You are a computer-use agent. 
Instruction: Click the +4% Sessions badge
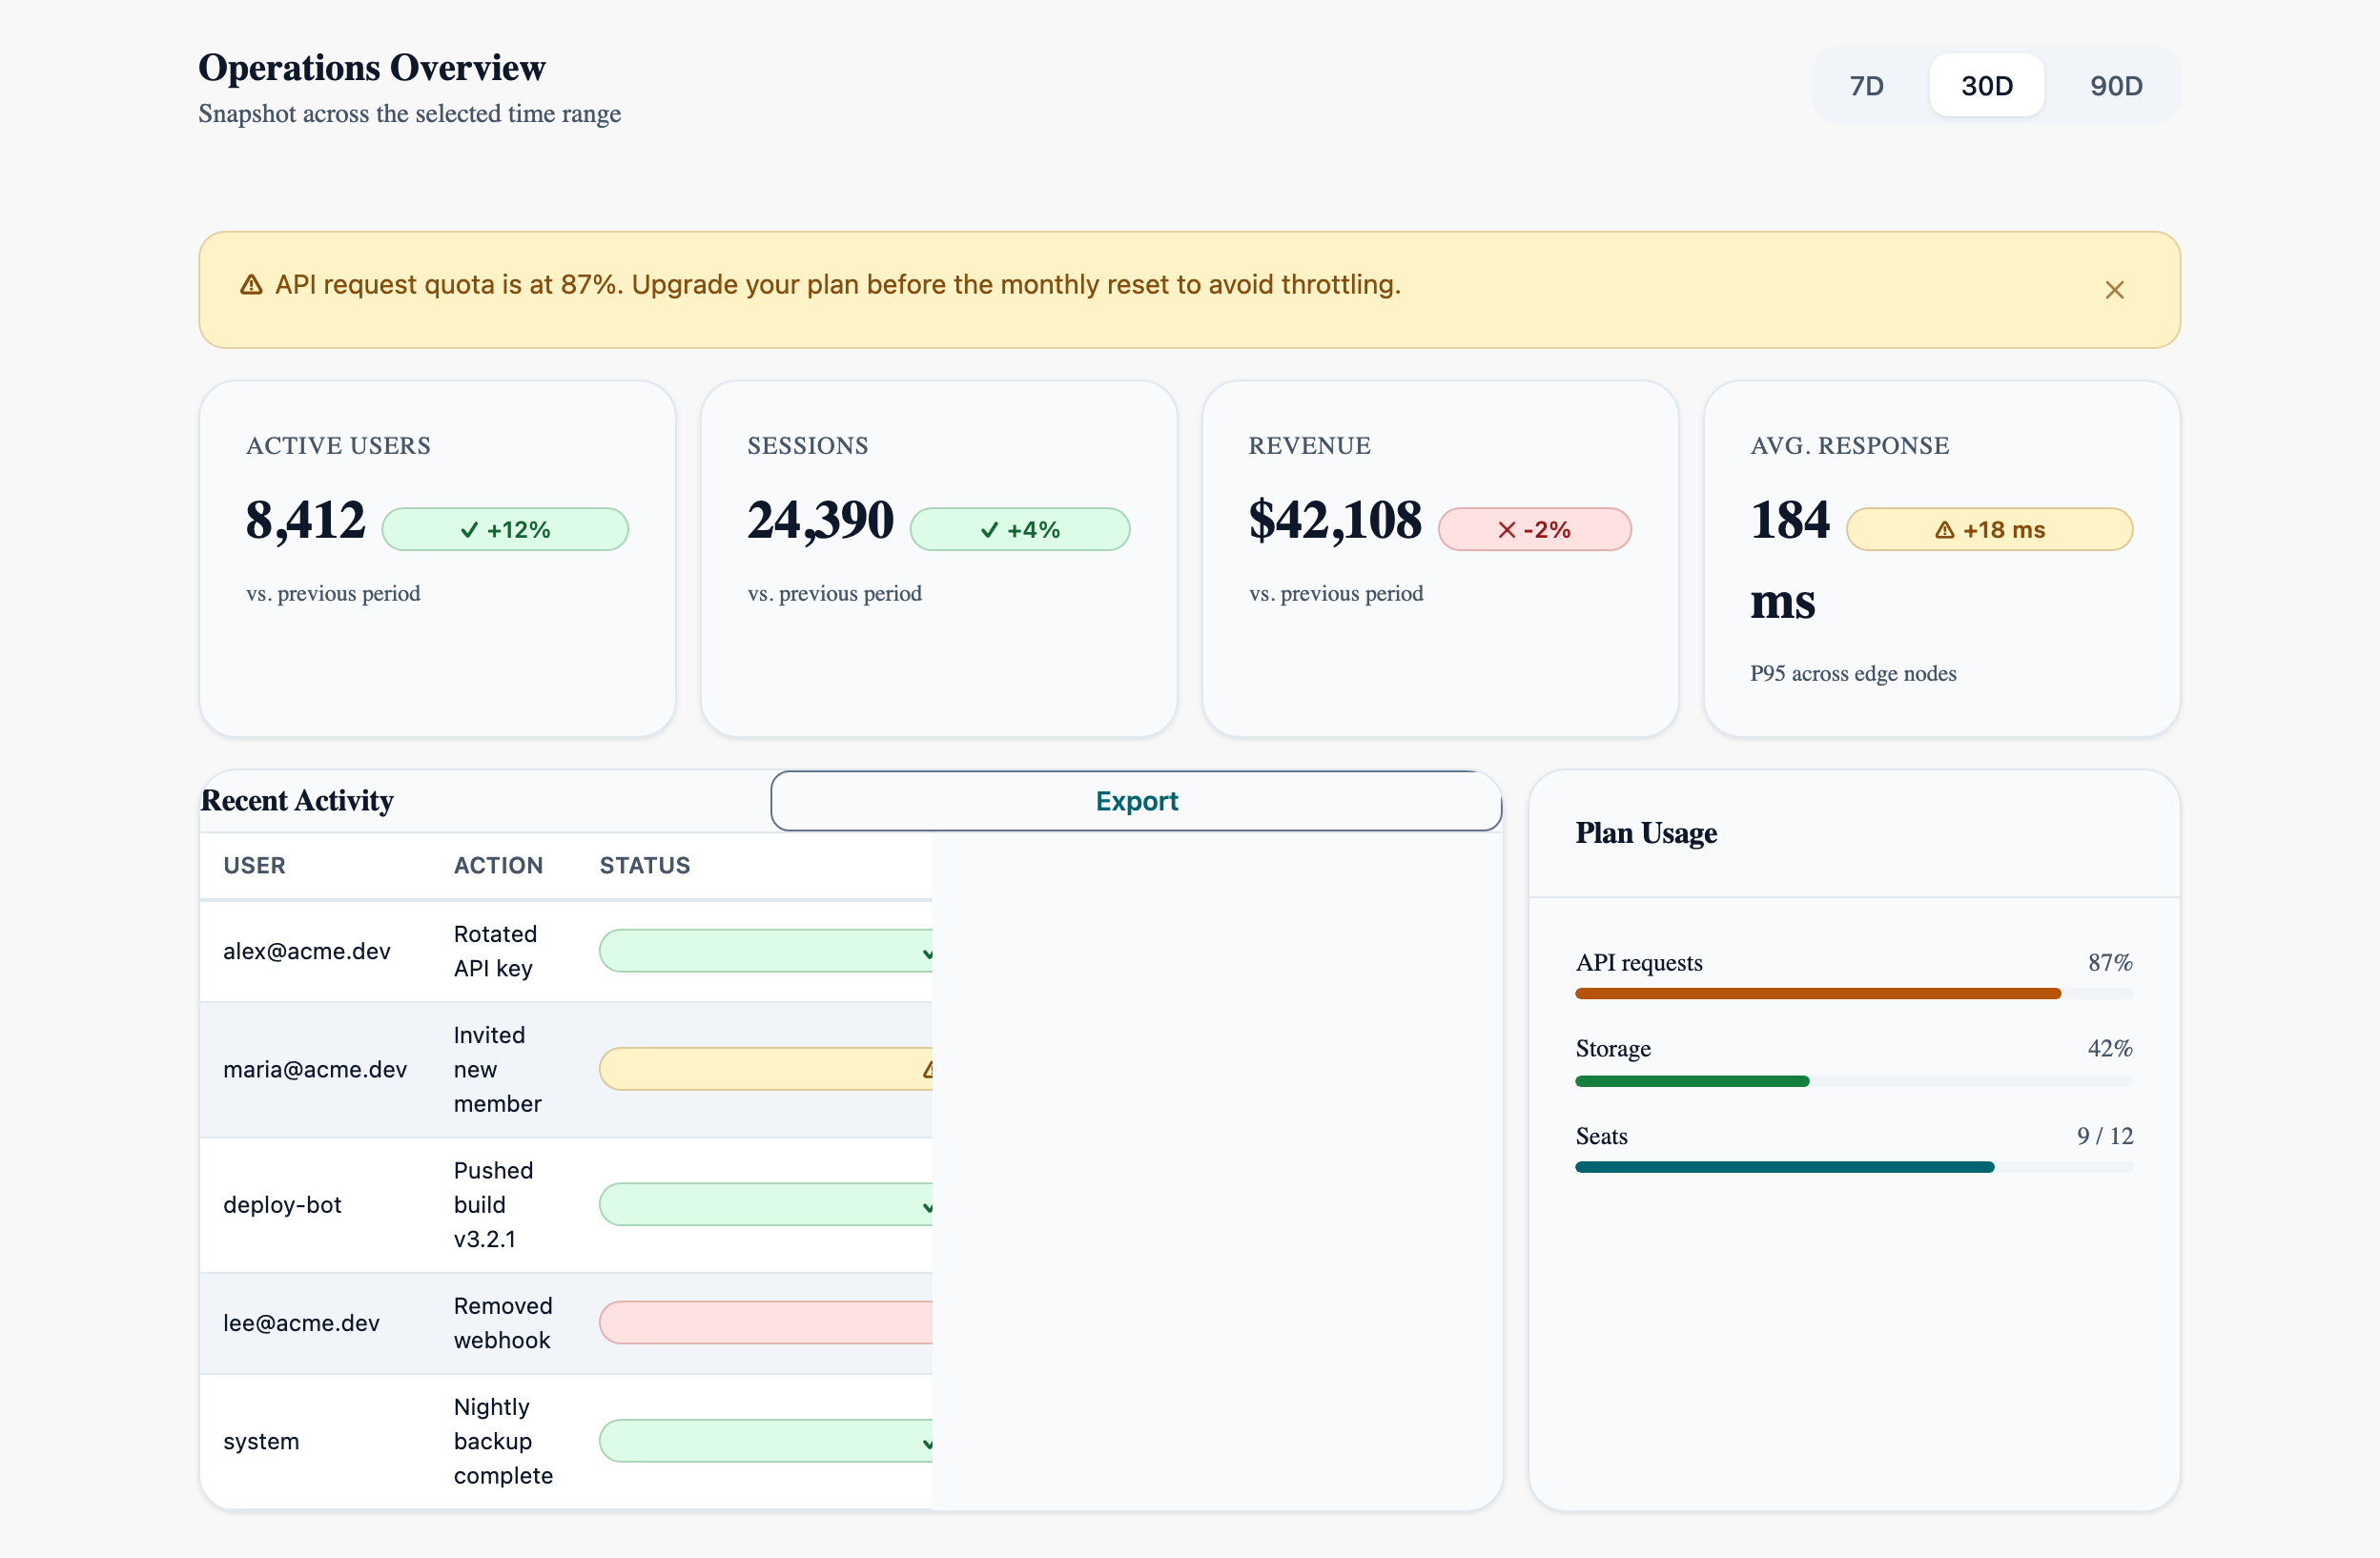1020,529
